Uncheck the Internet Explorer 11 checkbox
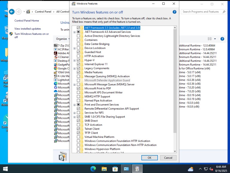Image resolution: width=230 pixels, height=173 pixels. tap(78, 64)
